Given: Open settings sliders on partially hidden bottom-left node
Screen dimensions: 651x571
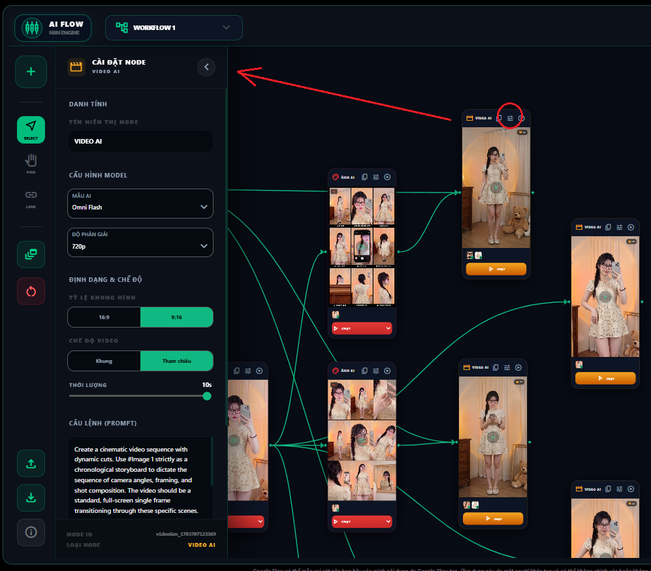Looking at the screenshot, I should click(x=248, y=371).
